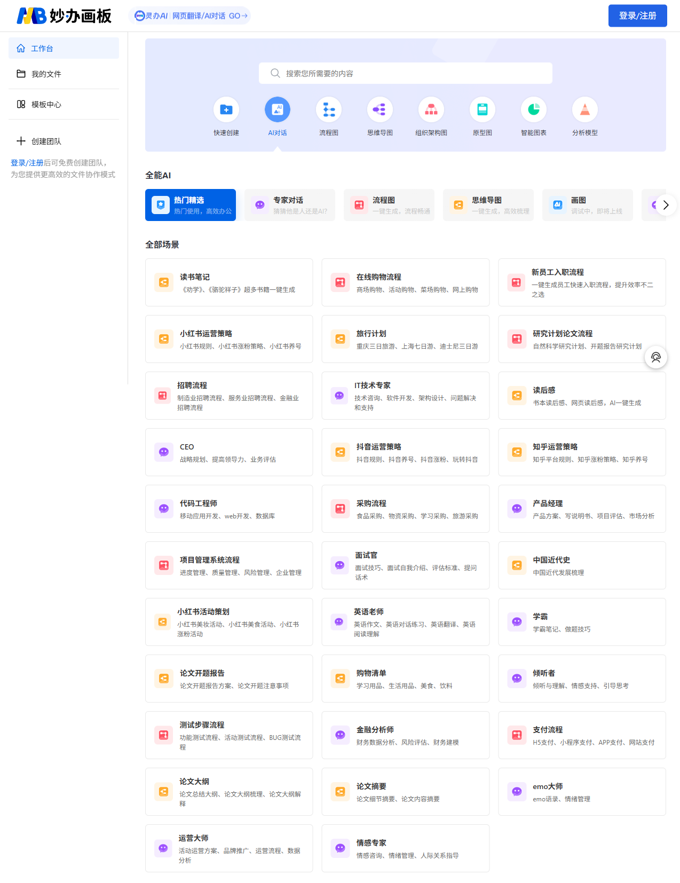Click the 快速创建 quick create icon

pyautogui.click(x=226, y=110)
